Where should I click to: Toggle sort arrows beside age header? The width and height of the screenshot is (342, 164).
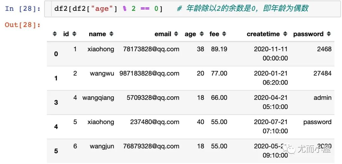click(x=202, y=34)
